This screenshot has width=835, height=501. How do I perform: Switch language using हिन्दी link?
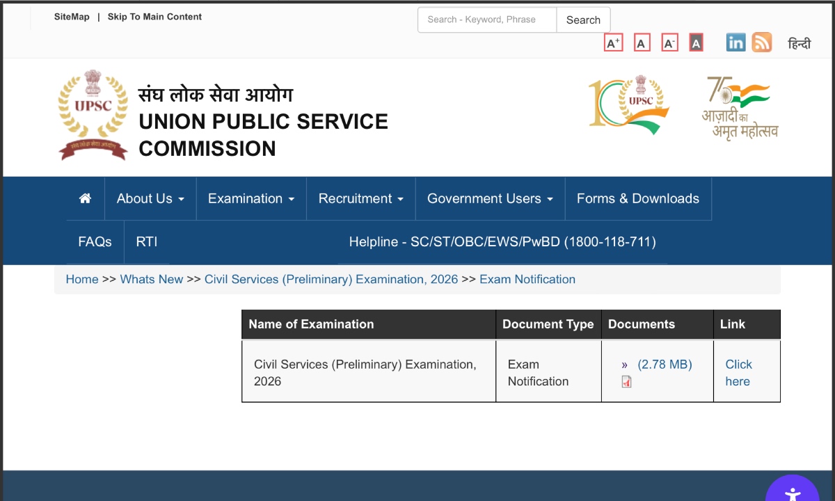pyautogui.click(x=799, y=42)
